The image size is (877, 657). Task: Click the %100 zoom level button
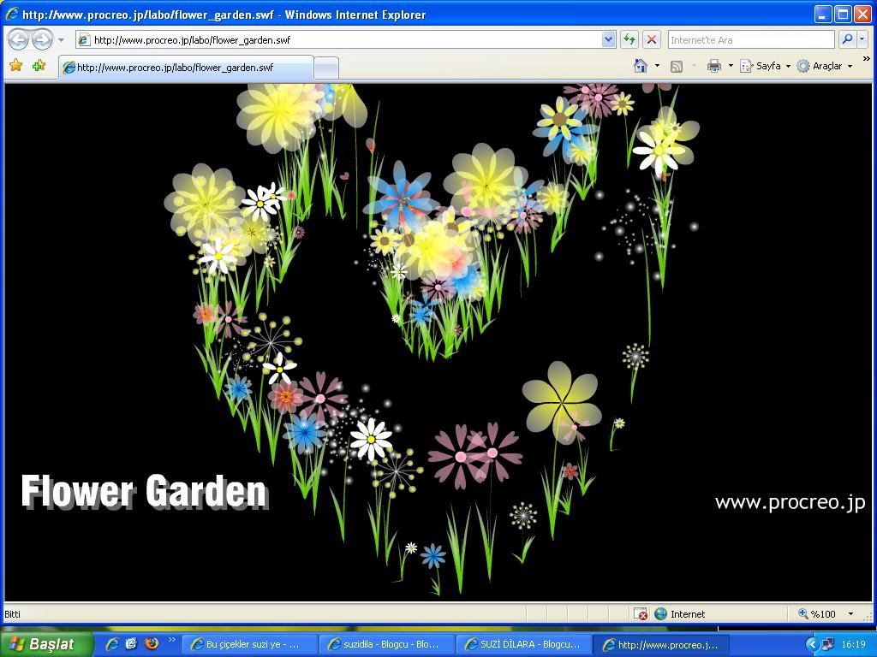click(x=816, y=614)
